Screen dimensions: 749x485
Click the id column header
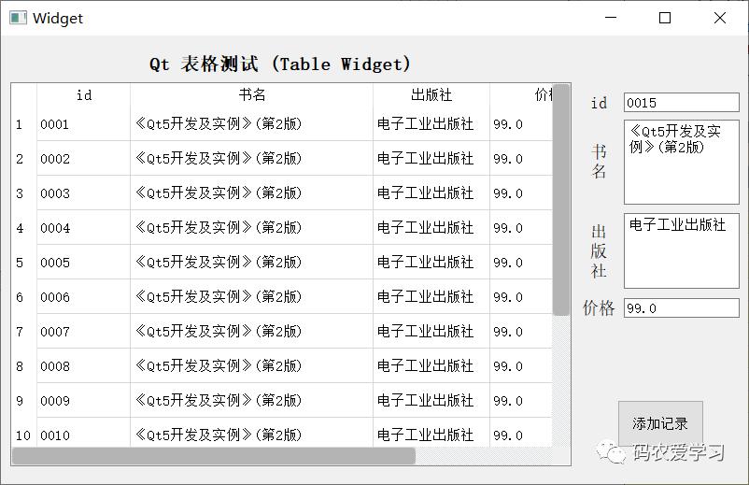coord(84,95)
